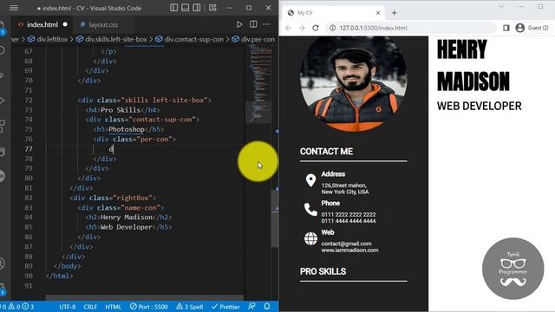The image size is (555, 312).
Task: Open the Accounts activity bar icon
Action: tap(2, 263)
